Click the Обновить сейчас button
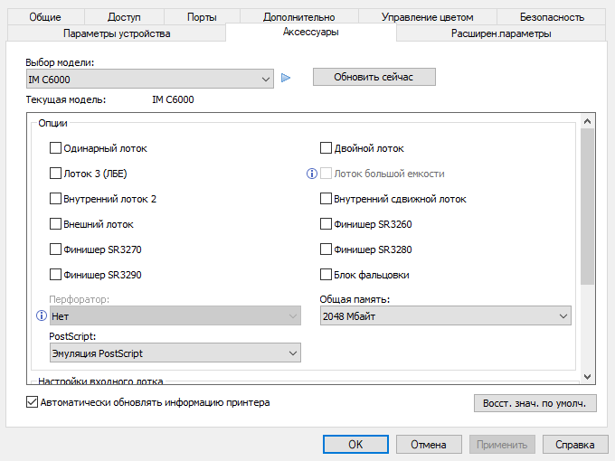 (374, 77)
